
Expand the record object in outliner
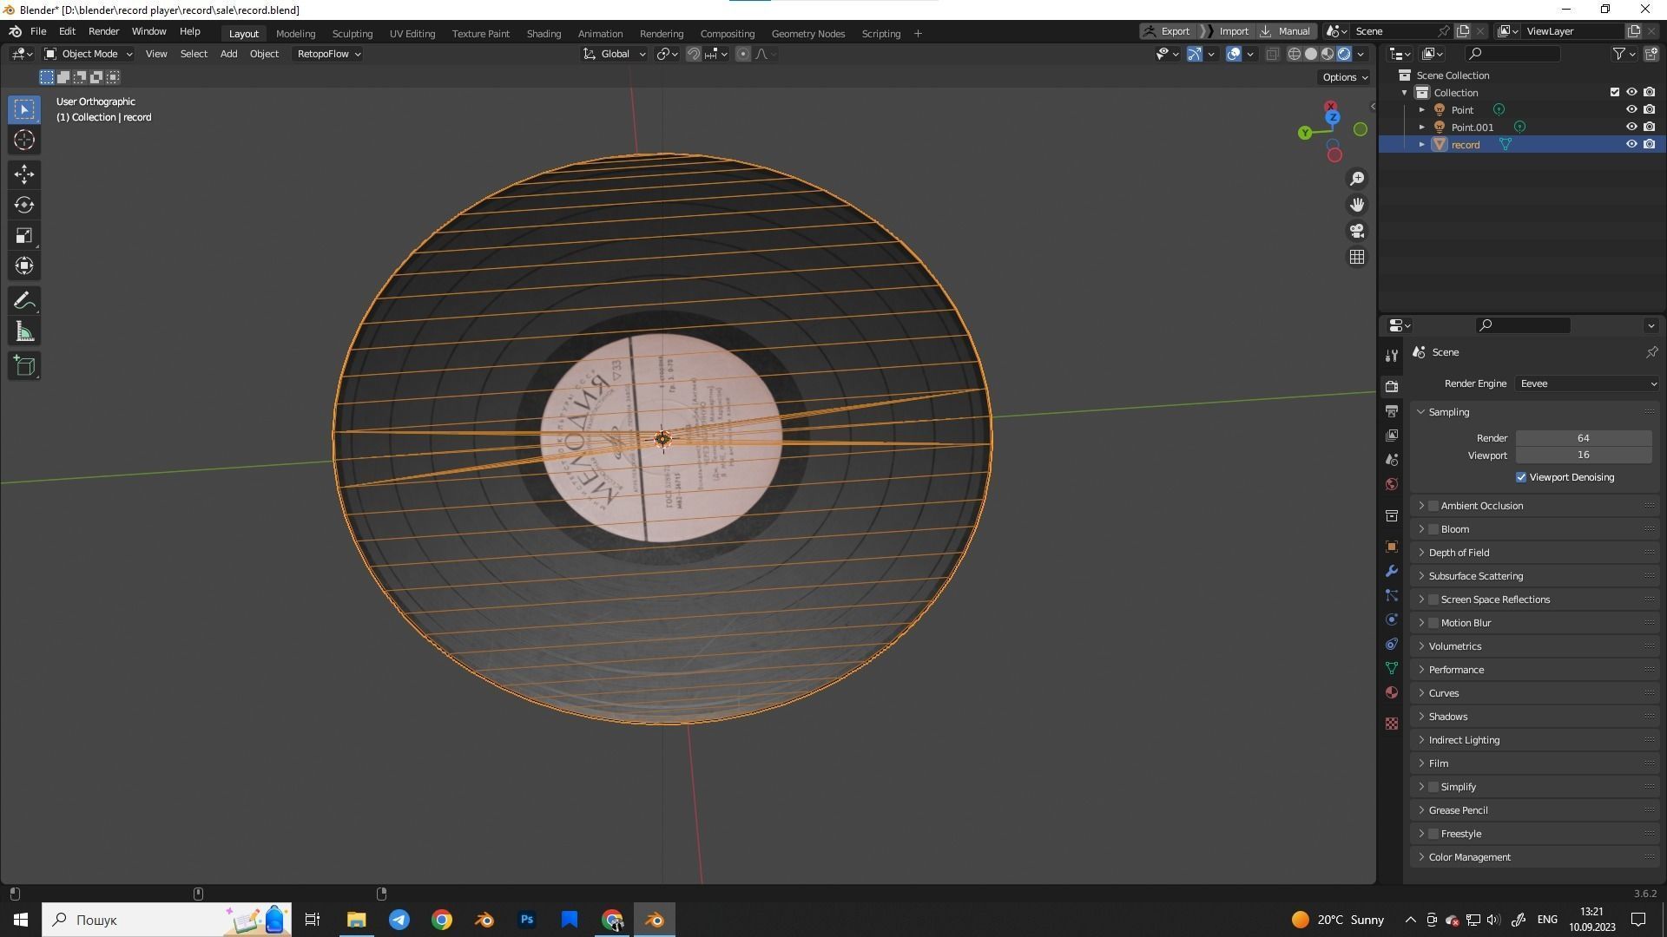(x=1422, y=144)
